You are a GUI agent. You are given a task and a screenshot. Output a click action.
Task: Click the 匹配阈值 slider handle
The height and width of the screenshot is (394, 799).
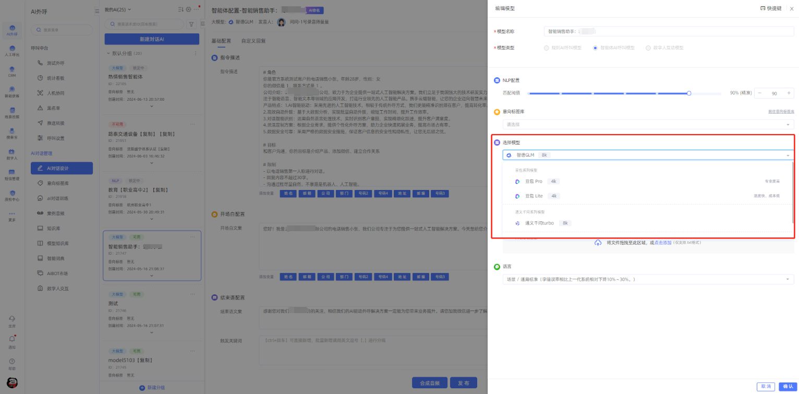point(689,93)
